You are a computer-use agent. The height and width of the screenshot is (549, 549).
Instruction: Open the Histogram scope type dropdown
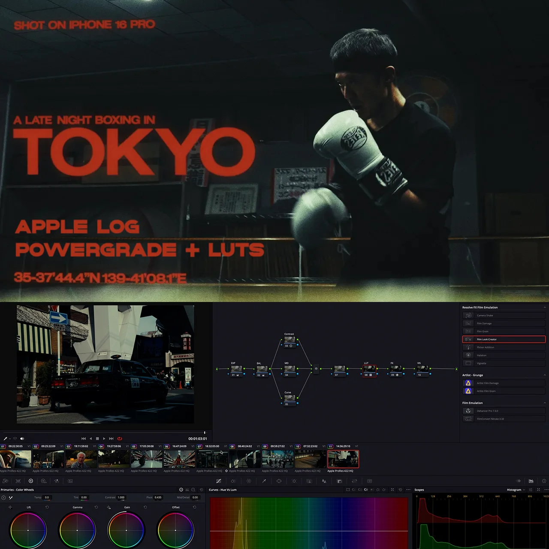[x=516, y=490]
